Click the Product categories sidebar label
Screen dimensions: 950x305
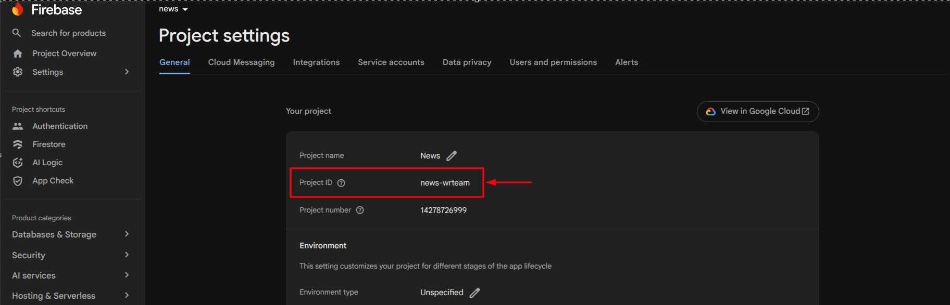[x=42, y=218]
